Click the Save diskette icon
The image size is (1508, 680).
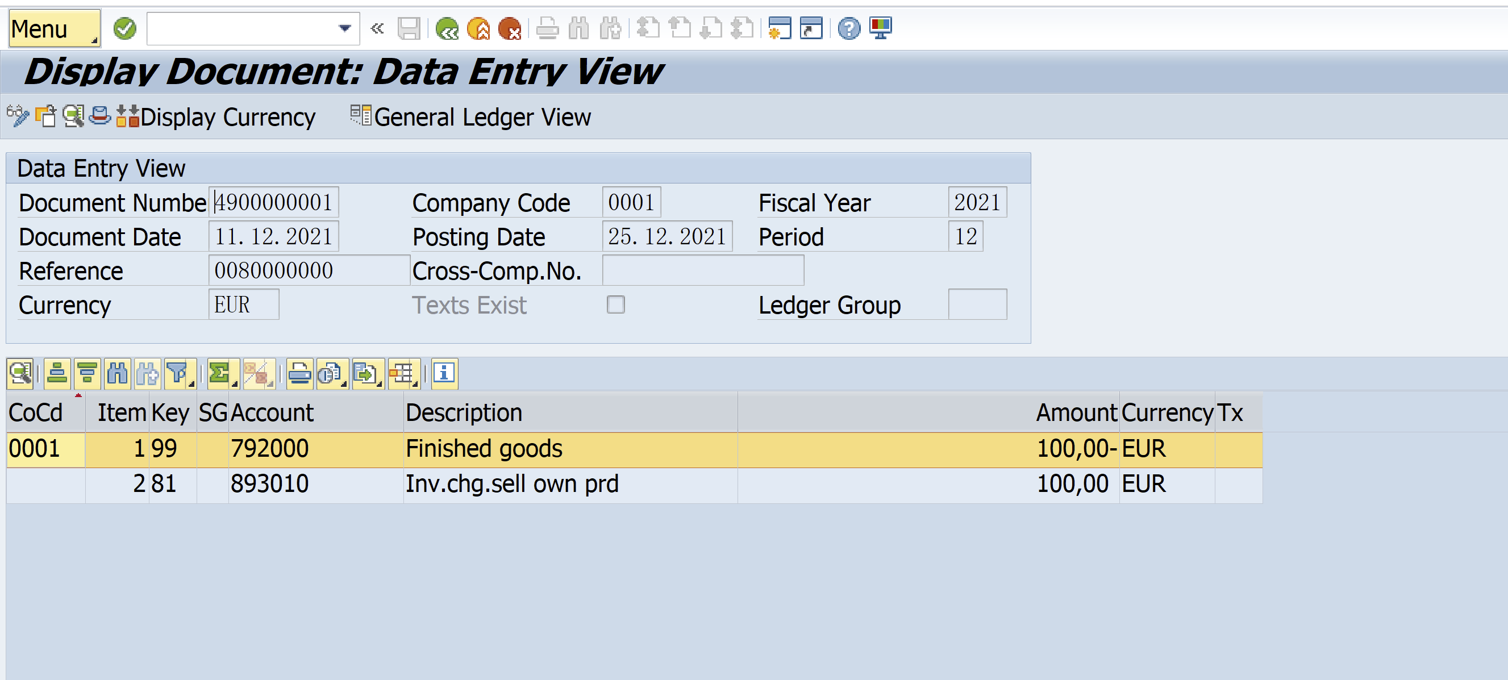[x=409, y=28]
